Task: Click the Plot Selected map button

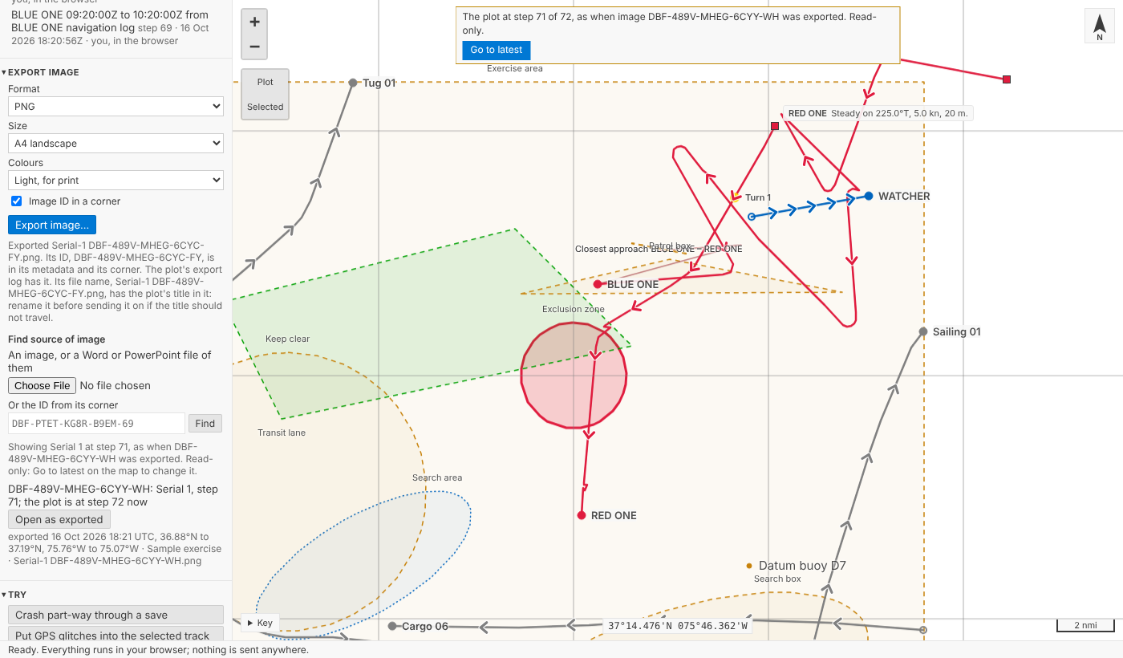Action: pyautogui.click(x=265, y=94)
